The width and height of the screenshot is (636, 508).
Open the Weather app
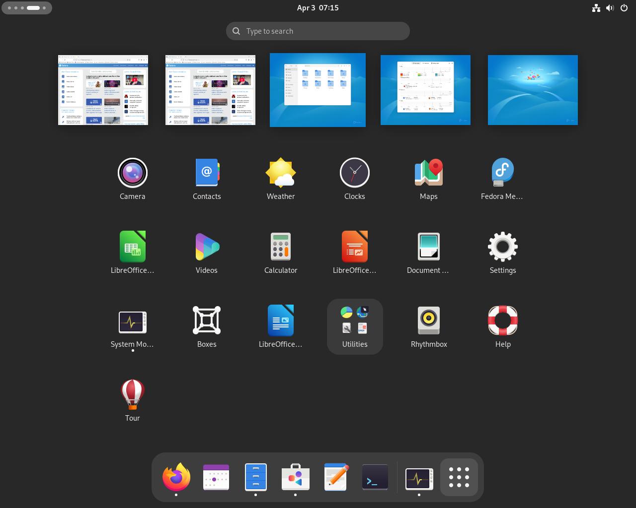click(x=281, y=179)
